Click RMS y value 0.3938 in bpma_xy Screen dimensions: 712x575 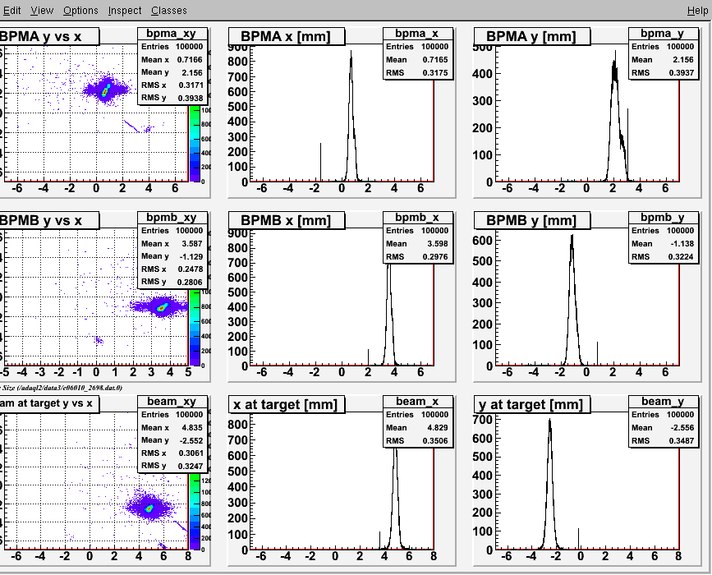191,98
